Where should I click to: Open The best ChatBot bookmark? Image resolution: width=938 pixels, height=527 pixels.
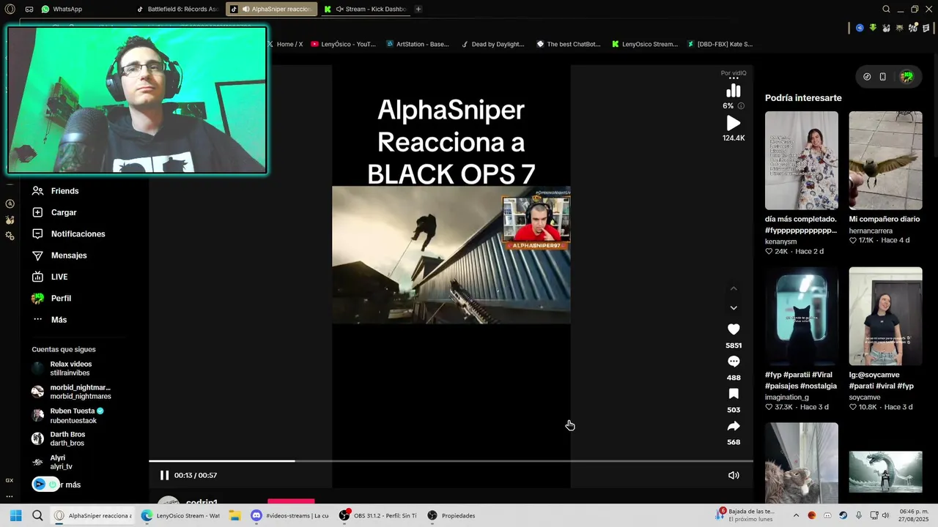569,44
